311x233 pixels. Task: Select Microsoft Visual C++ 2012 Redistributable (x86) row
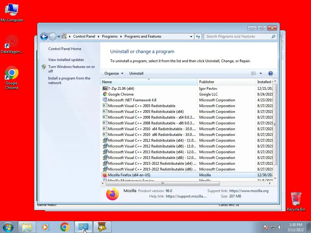(x=187, y=146)
